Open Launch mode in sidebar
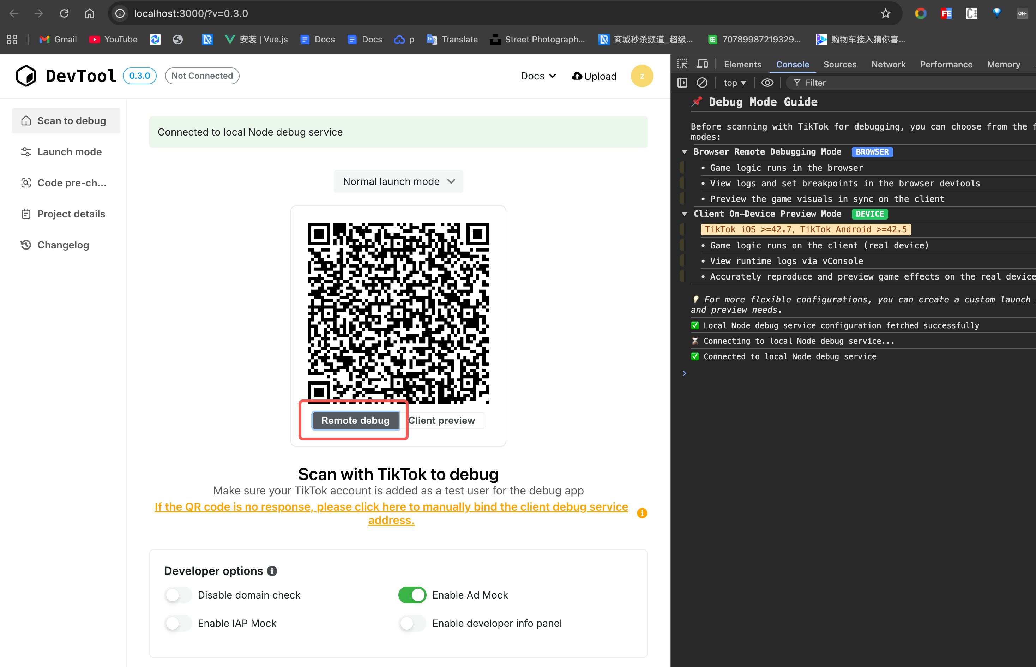 point(66,152)
